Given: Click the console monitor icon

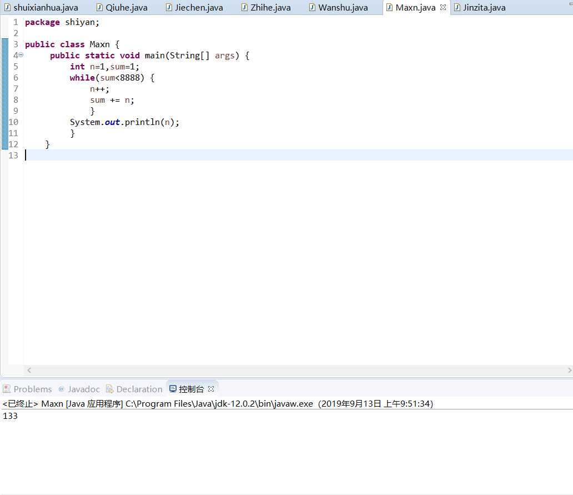Looking at the screenshot, I should click(173, 389).
